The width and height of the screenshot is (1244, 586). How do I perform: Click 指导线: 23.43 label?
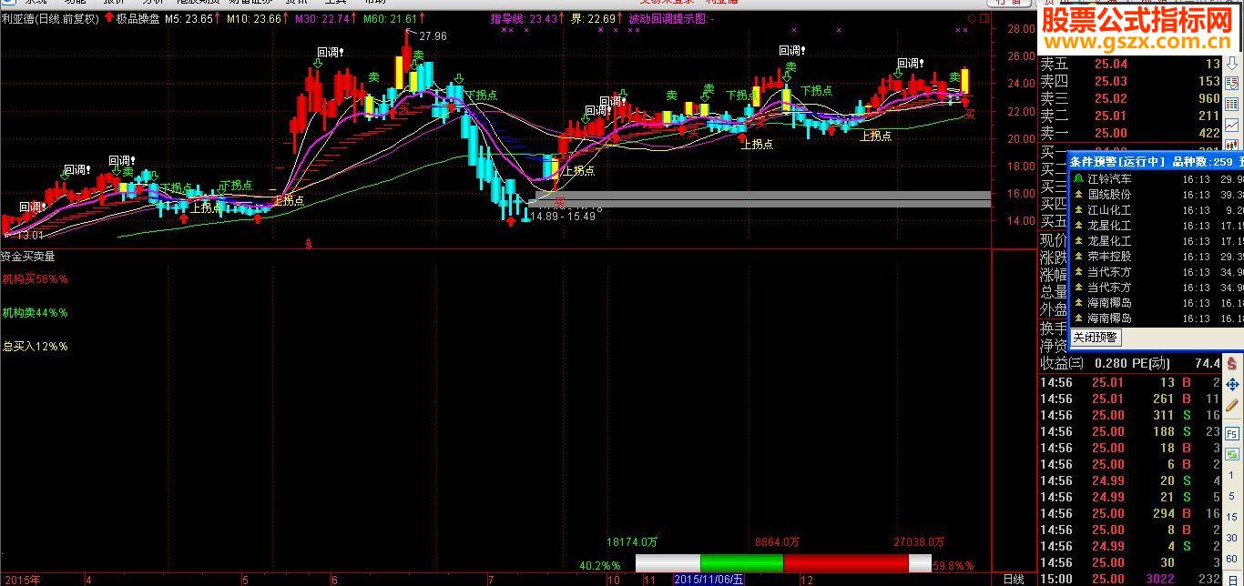pyautogui.click(x=524, y=18)
